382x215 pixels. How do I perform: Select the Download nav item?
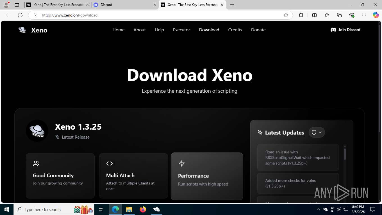coord(209,30)
